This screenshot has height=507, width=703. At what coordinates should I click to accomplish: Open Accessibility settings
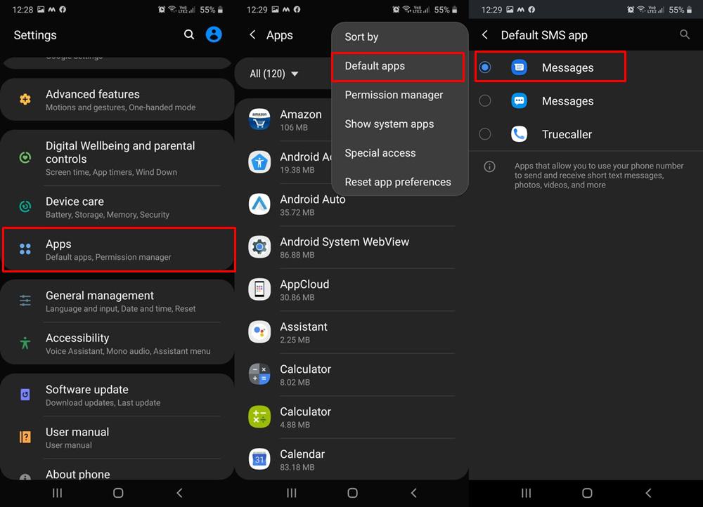[x=117, y=343]
